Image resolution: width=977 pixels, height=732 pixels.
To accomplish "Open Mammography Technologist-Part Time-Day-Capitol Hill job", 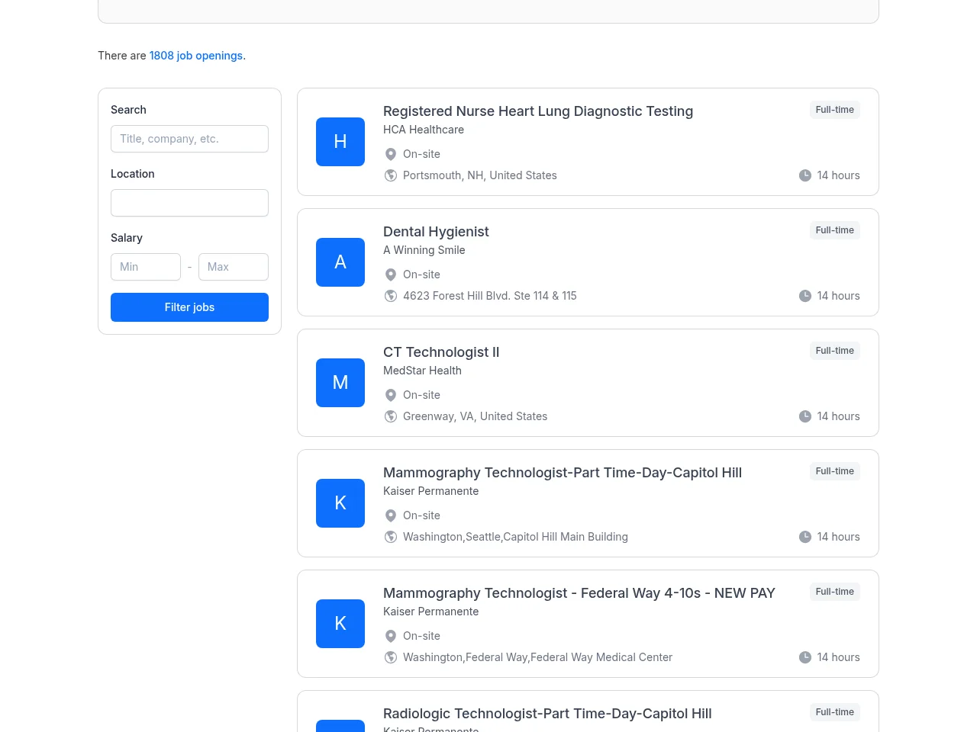I will 563,473.
